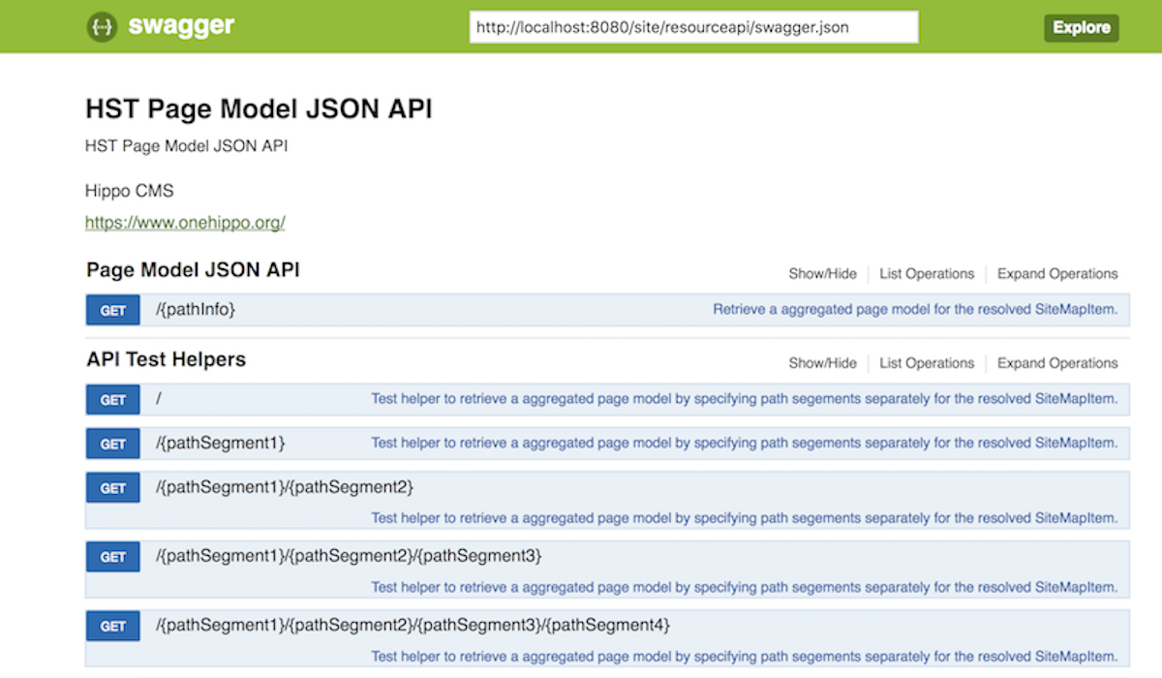The width and height of the screenshot is (1162, 678).
Task: Toggle the Page Model JSON API section heading
Action: click(x=193, y=270)
